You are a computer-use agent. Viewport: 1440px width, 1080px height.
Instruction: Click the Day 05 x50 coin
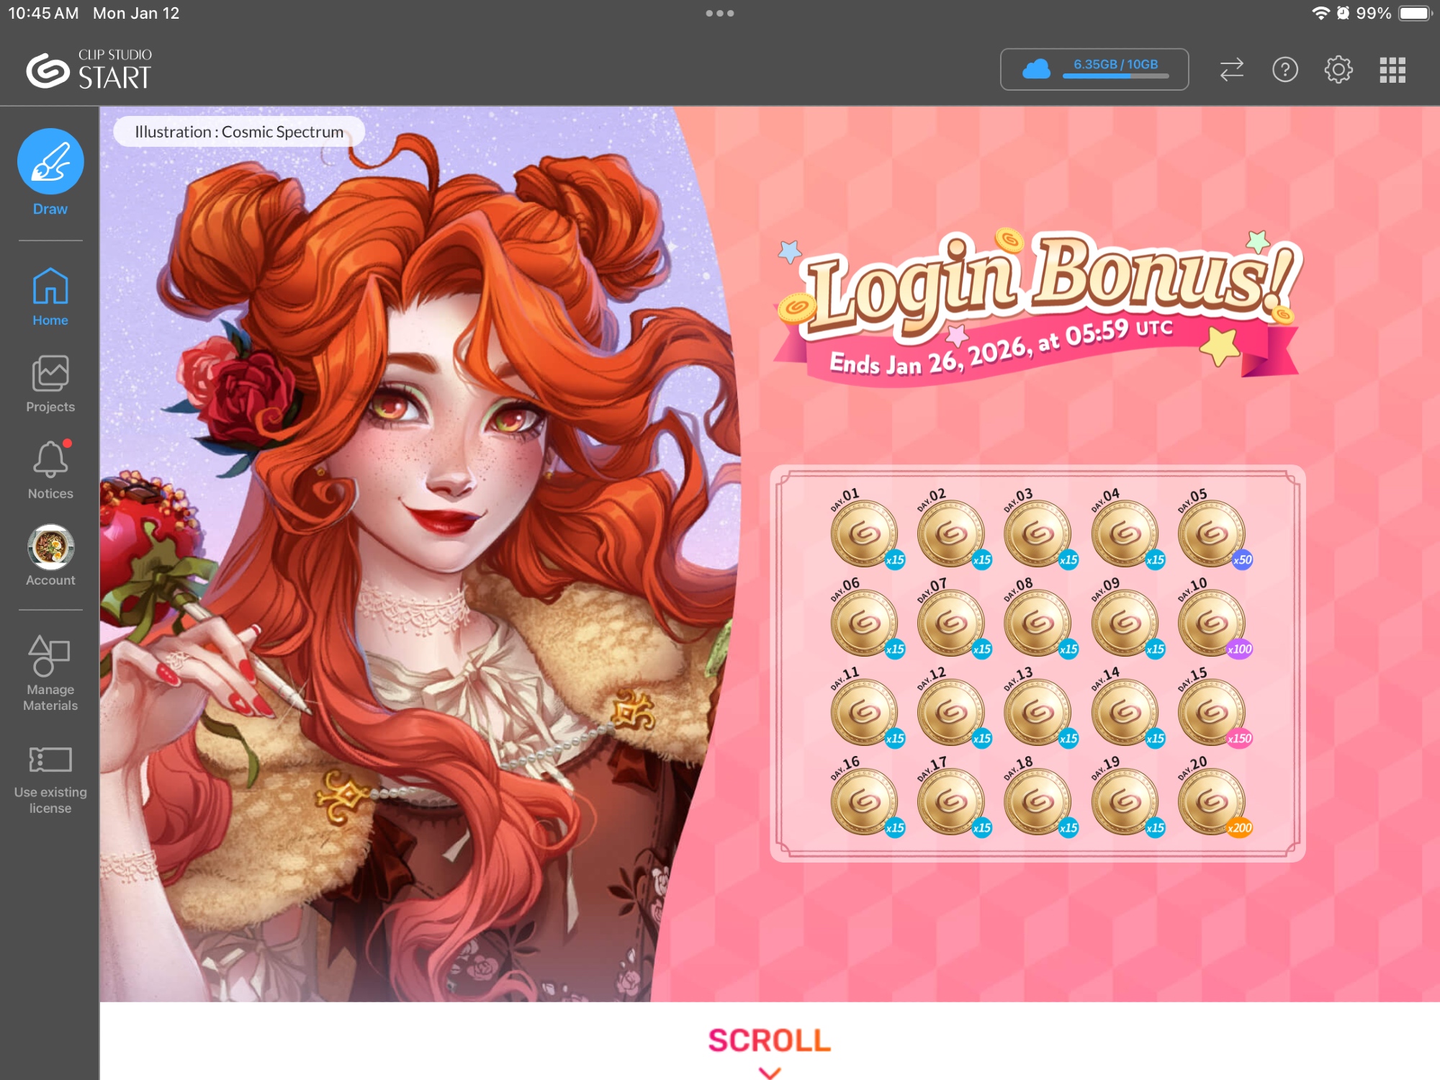coord(1211,534)
